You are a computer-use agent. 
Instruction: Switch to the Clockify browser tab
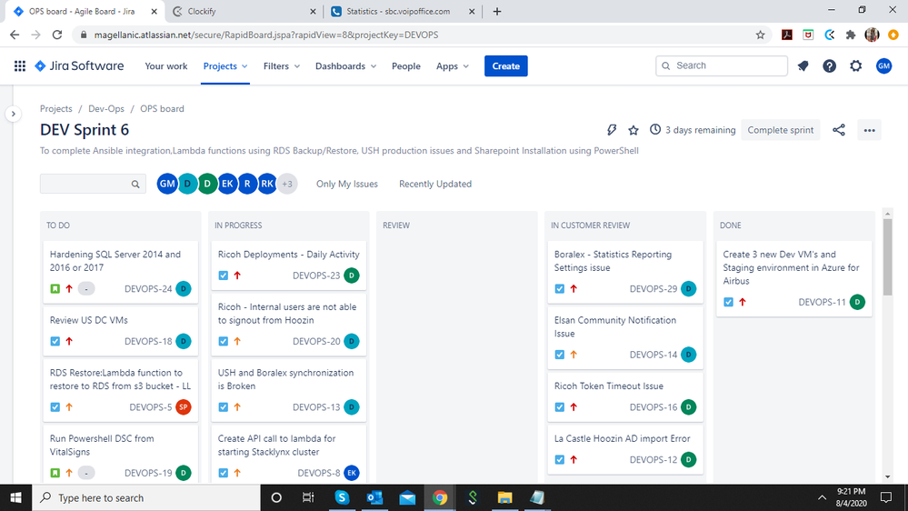pos(244,12)
